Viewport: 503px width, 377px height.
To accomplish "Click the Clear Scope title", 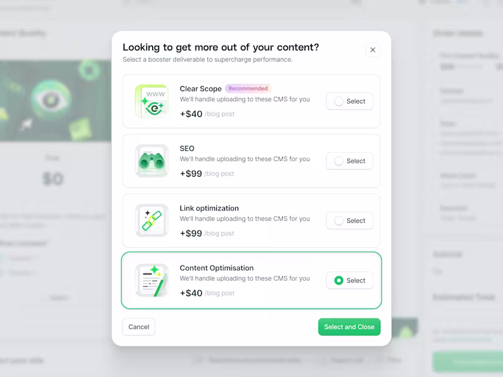I will click(x=201, y=89).
